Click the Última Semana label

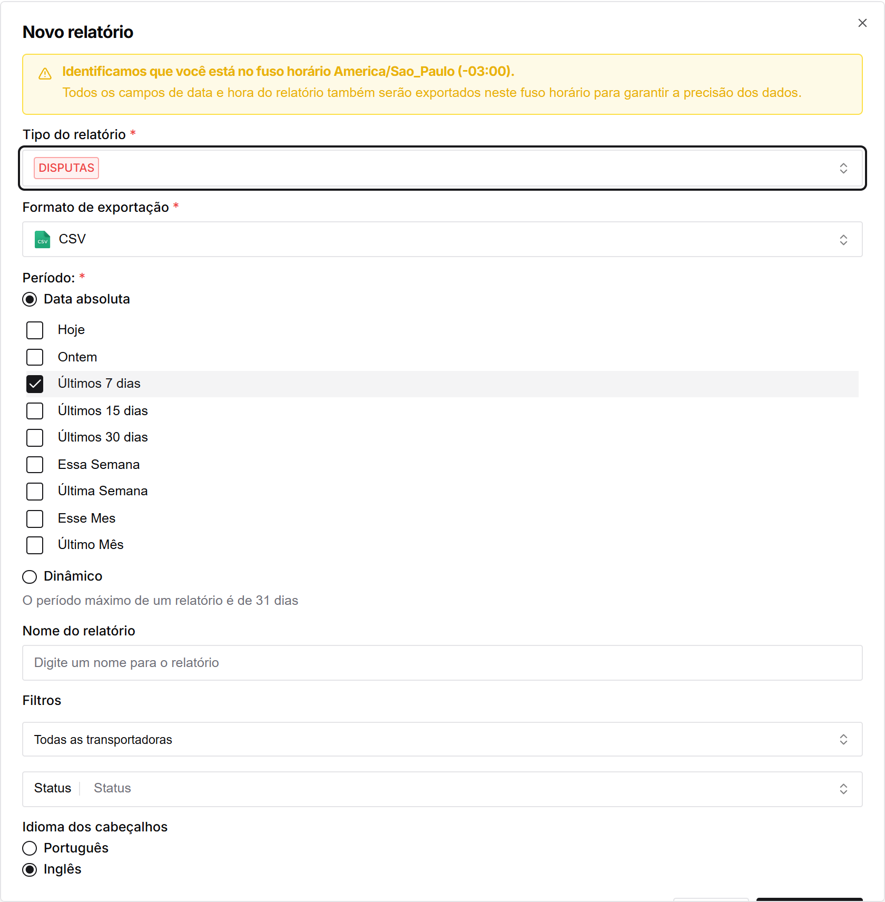(103, 491)
